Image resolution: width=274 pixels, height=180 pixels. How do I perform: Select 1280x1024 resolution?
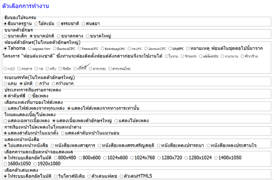186,158
